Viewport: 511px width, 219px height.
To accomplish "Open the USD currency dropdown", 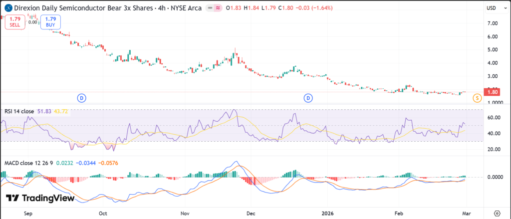I will (x=492, y=8).
